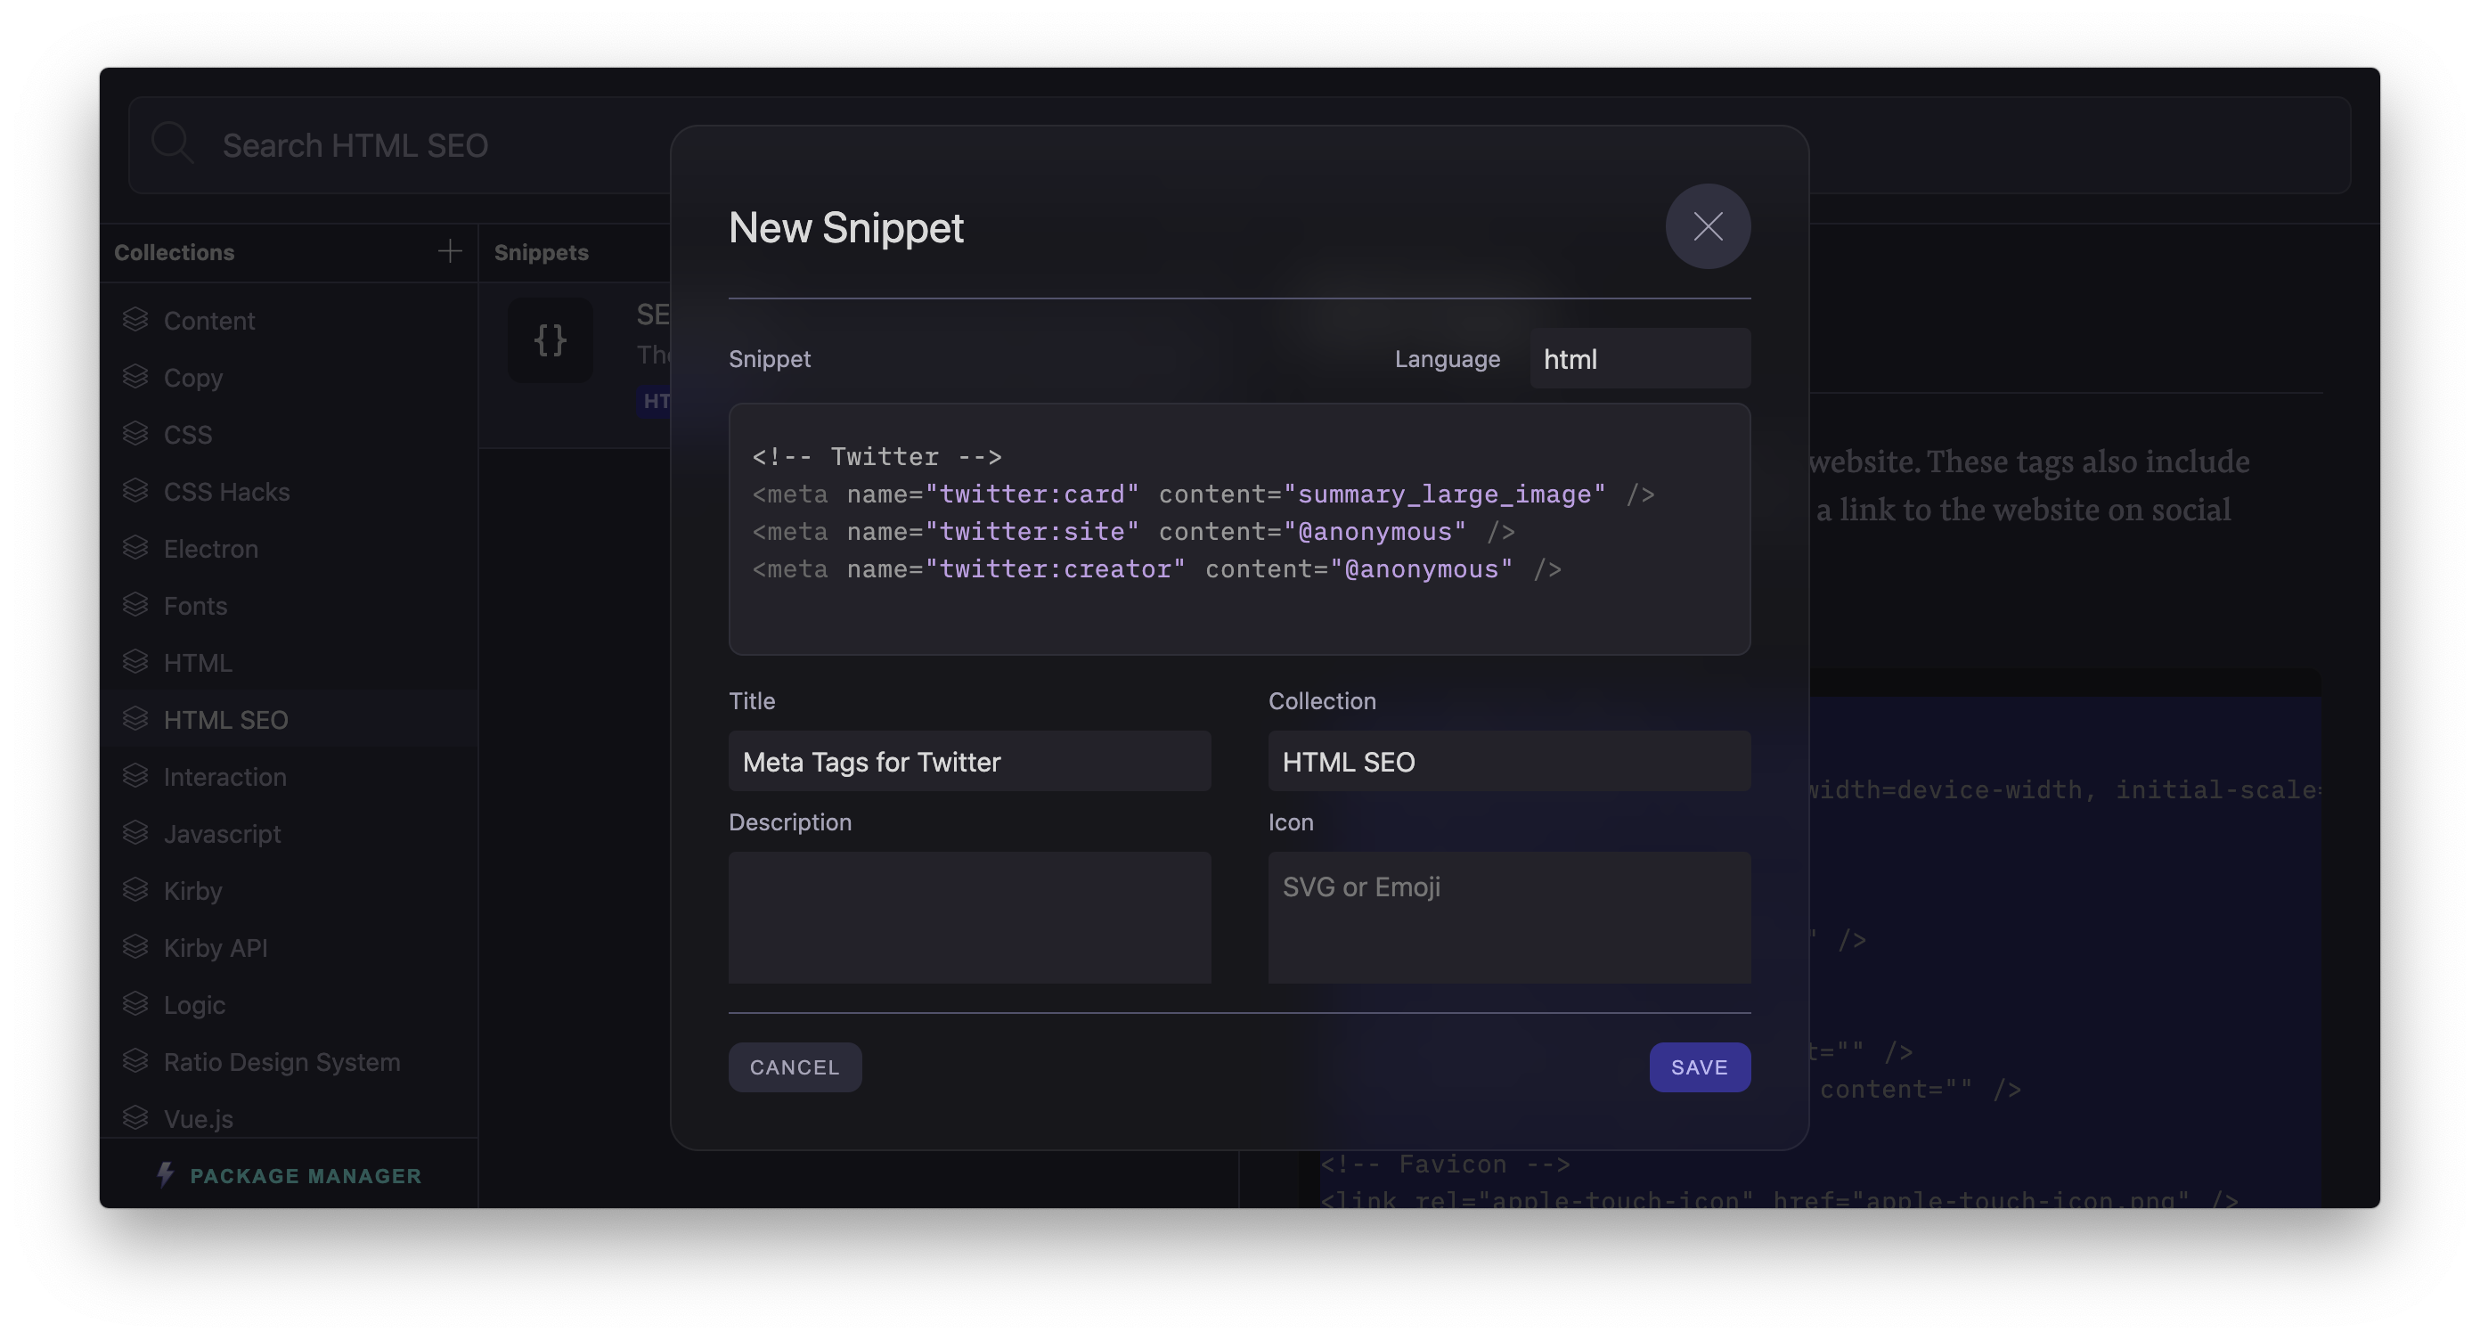Open the Language html field
2480x1340 pixels.
tap(1640, 359)
